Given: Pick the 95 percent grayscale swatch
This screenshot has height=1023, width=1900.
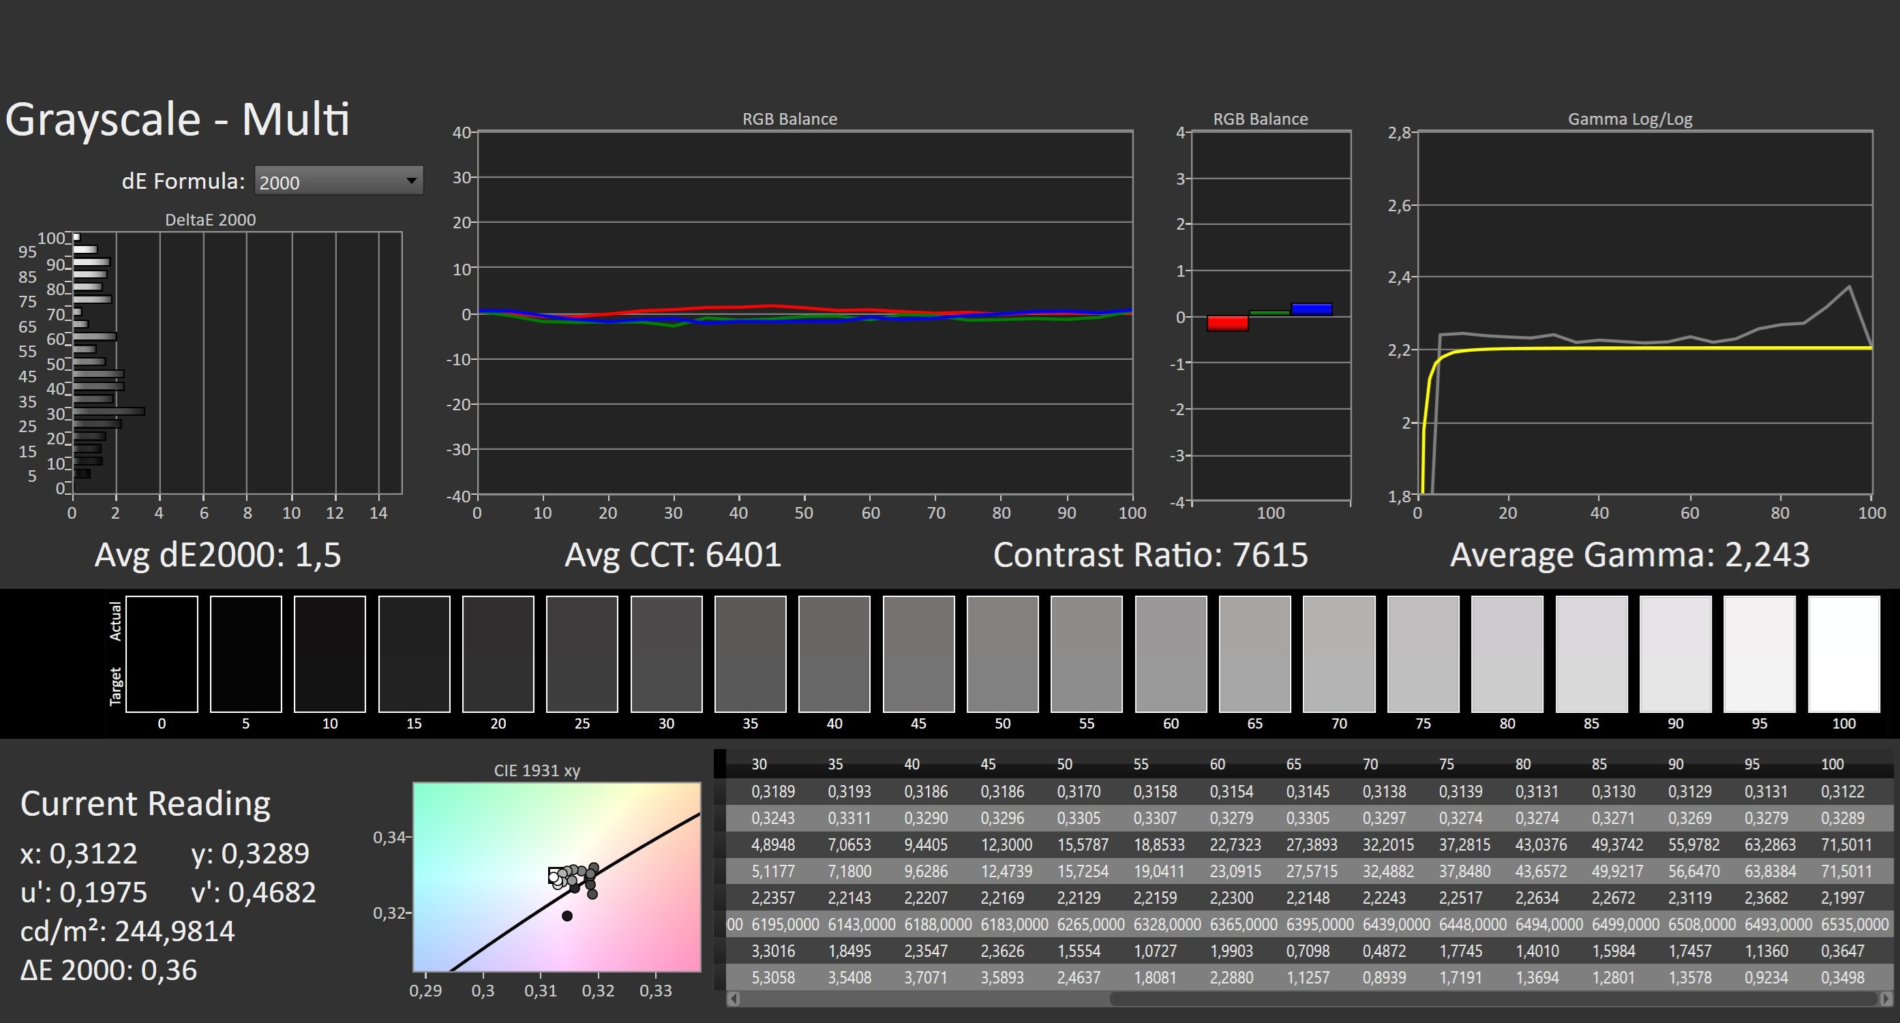Looking at the screenshot, I should coord(1759,654).
